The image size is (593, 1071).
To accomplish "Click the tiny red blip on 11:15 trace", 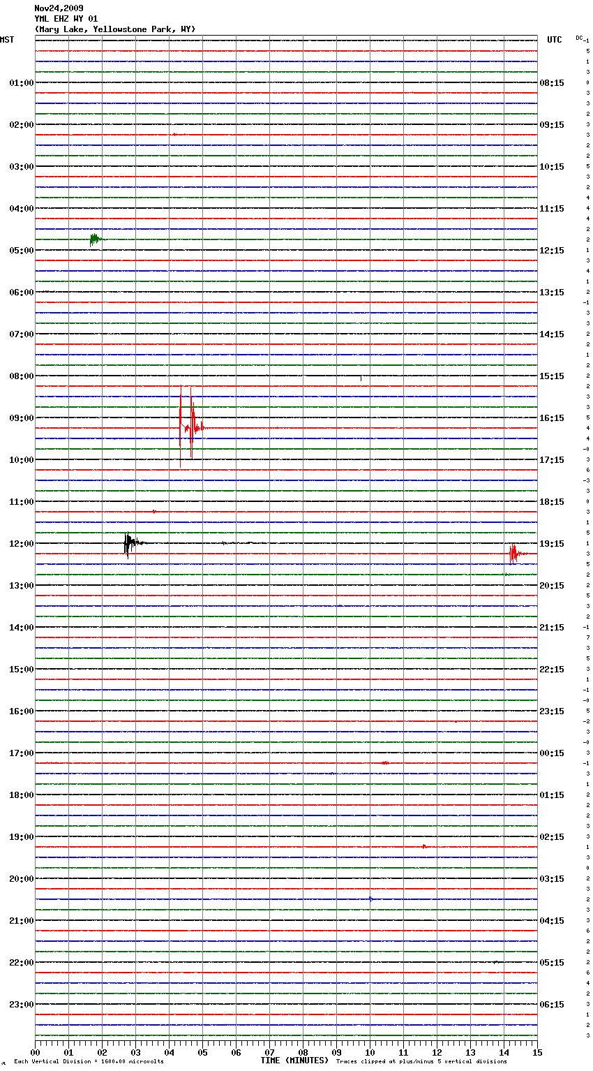I will point(154,511).
